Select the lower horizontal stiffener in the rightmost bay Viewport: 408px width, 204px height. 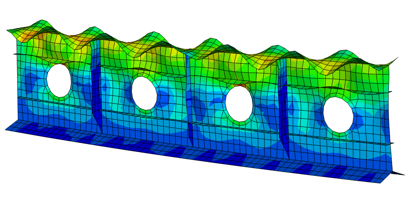click(x=339, y=140)
